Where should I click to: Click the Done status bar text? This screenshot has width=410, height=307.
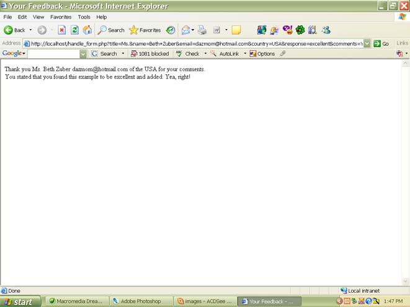pos(14,291)
